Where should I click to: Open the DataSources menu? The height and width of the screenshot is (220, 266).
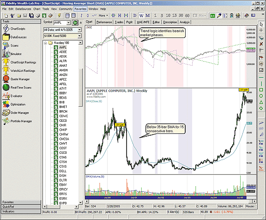(x=23, y=9)
